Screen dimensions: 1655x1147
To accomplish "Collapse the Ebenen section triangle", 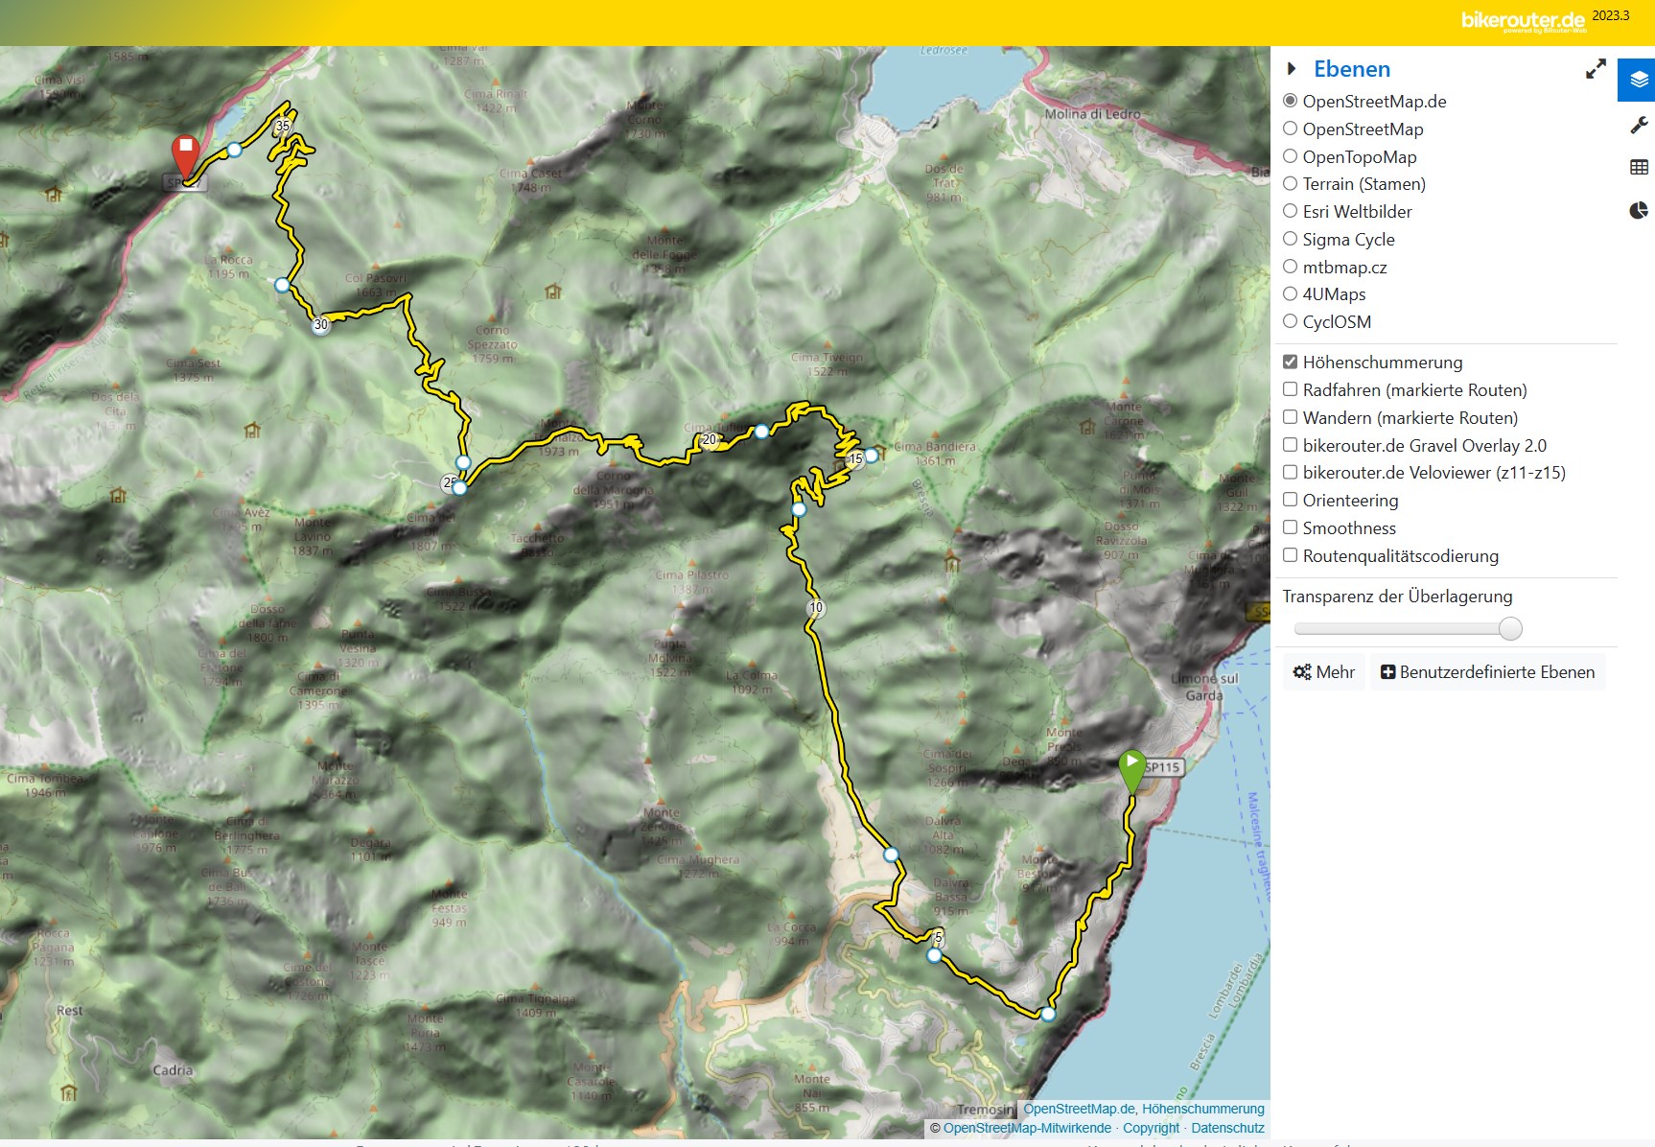I will coord(1292,69).
